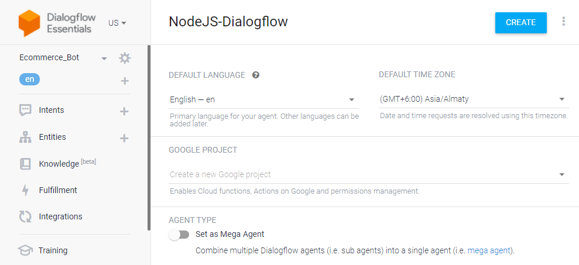
Task: Follow the mega agent link
Action: pos(490,251)
